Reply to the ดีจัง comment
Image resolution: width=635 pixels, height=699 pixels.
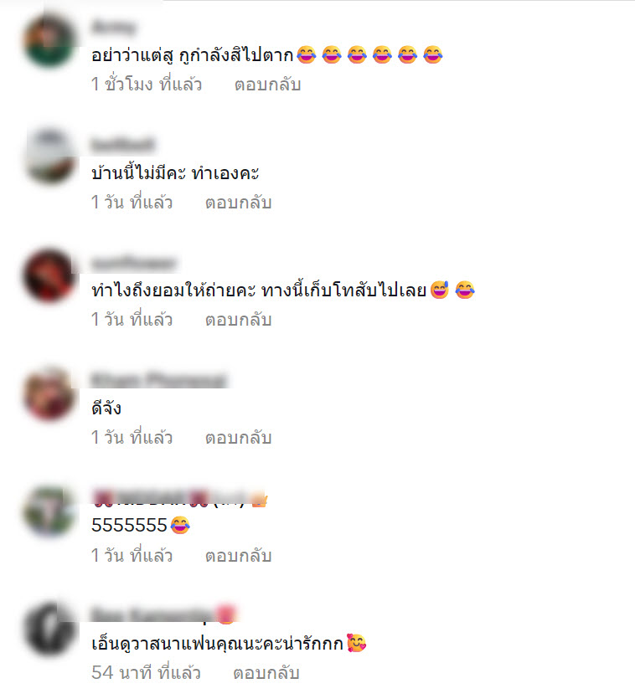[x=238, y=437]
